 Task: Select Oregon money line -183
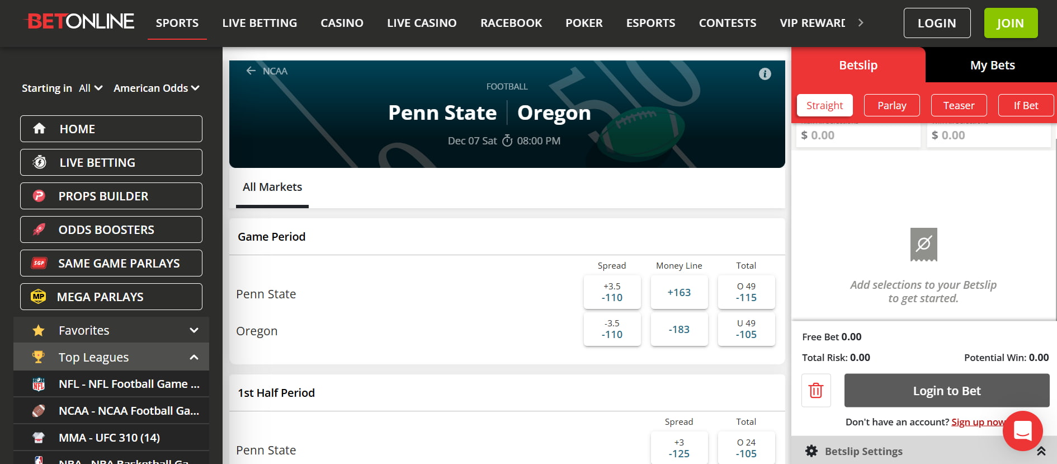[x=679, y=329]
